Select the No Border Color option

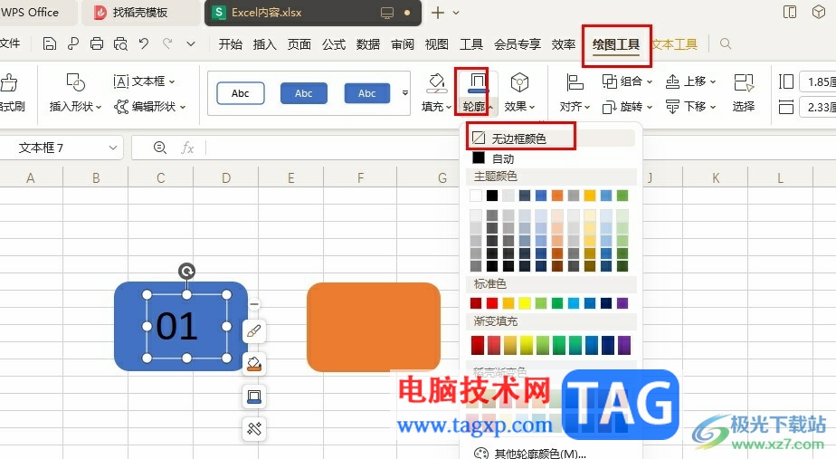coord(551,139)
